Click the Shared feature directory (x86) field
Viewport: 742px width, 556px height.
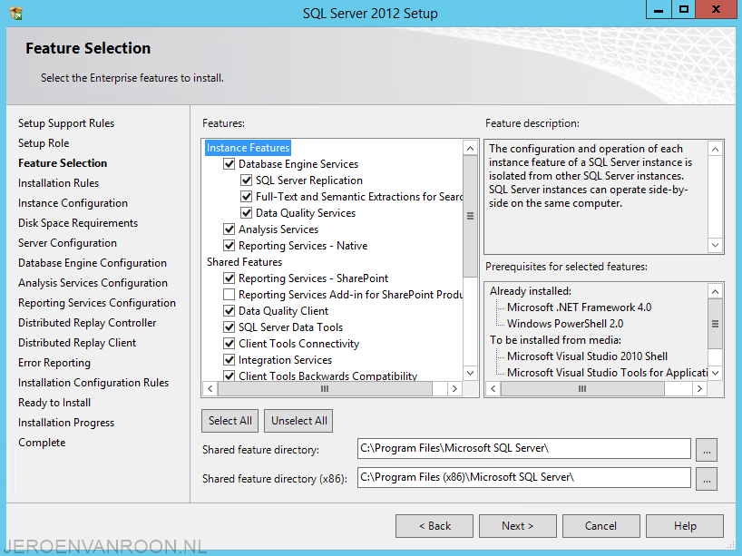click(524, 477)
